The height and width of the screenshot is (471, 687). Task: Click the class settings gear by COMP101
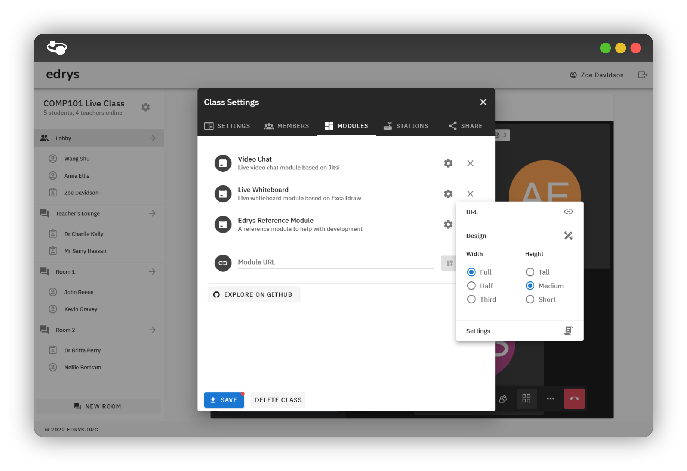[x=145, y=107]
